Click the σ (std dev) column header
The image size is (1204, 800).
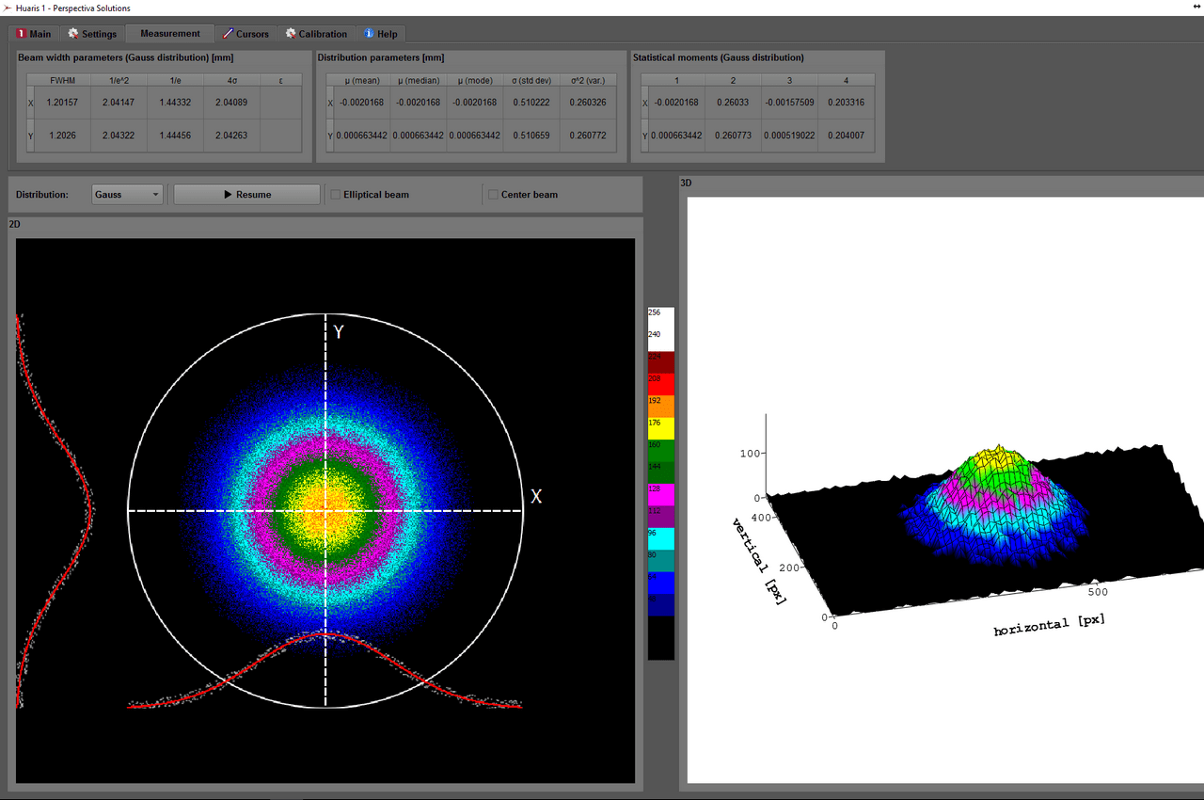(x=531, y=80)
